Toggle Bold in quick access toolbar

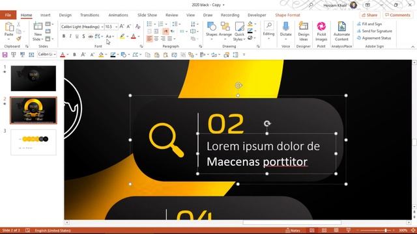[74, 55]
